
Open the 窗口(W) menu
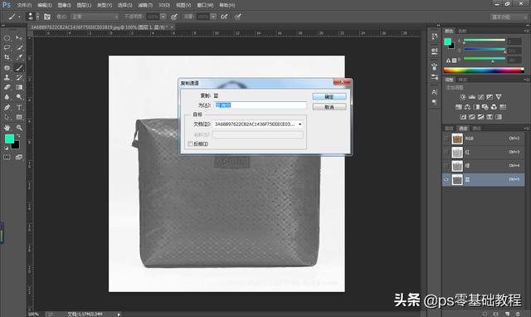click(x=205, y=5)
